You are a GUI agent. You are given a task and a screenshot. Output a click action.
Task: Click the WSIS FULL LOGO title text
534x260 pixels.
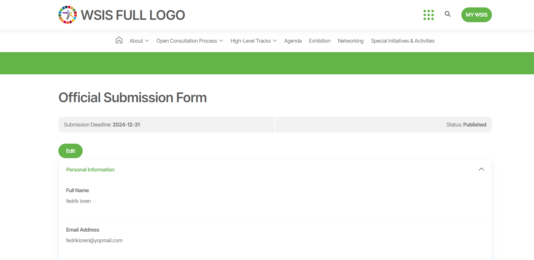pyautogui.click(x=133, y=15)
